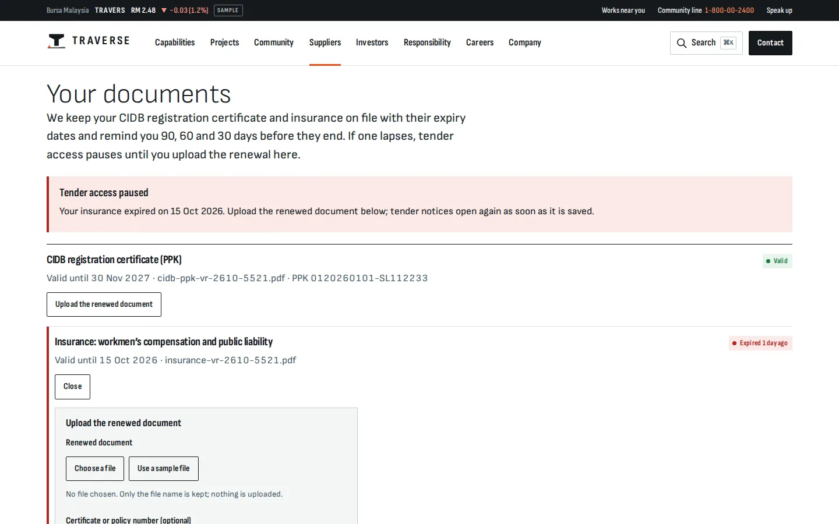Screen dimensions: 839x524
Task: Click the Expired 1 day ago badge
Action: click(x=760, y=343)
